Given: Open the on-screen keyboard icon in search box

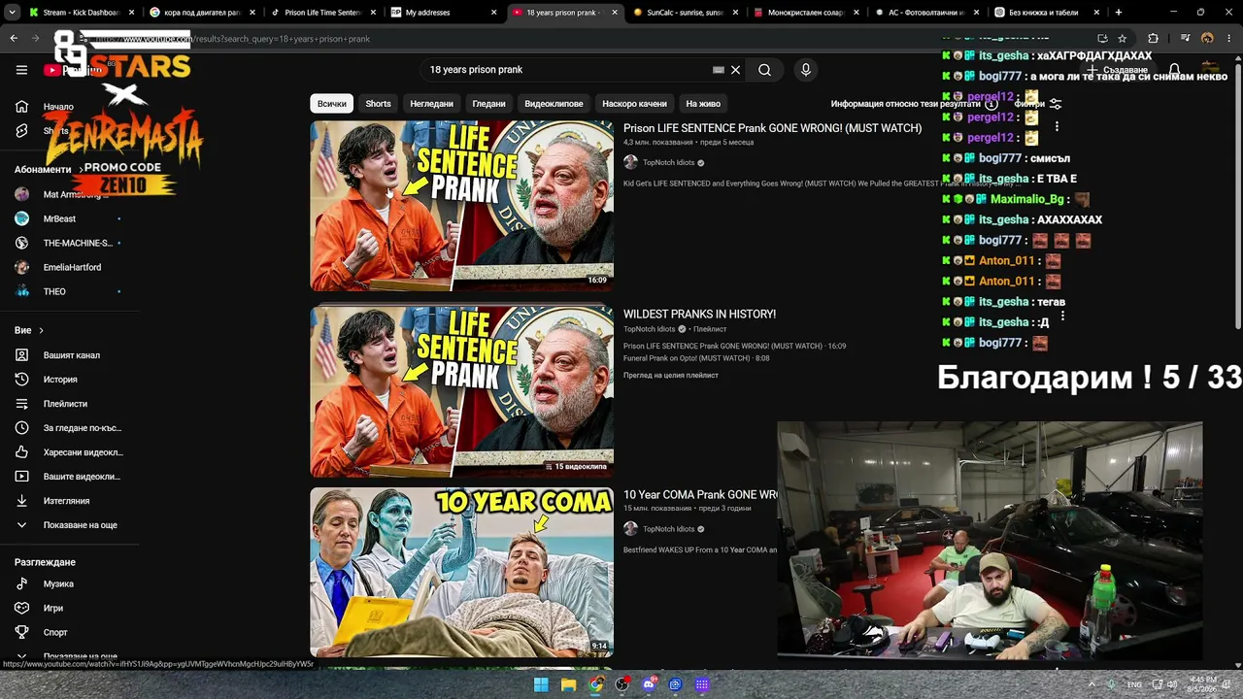Looking at the screenshot, I should tap(719, 70).
